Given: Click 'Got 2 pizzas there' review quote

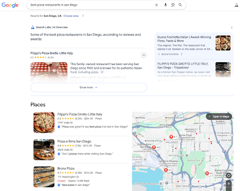Looking at the screenshot, I should 87,154.
